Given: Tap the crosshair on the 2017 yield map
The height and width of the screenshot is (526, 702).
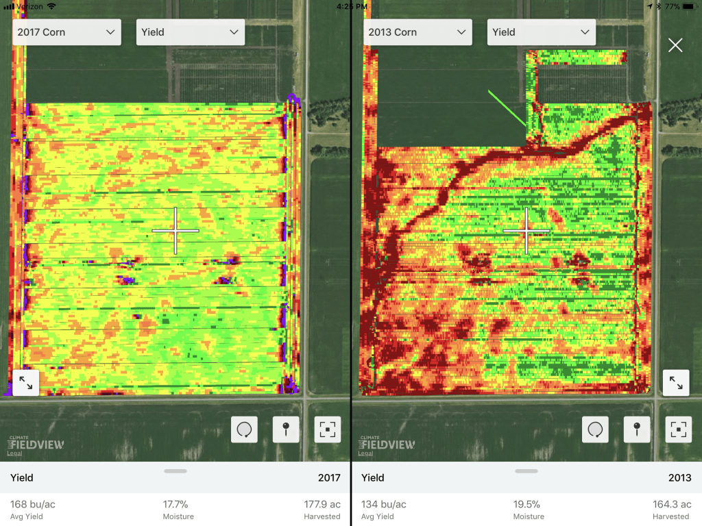Looking at the screenshot, I should coord(175,231).
